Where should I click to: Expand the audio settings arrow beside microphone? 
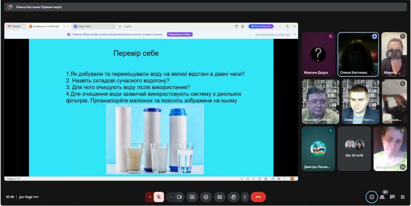pyautogui.click(x=149, y=197)
